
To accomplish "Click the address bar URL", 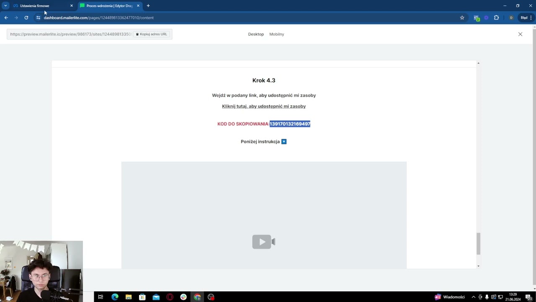I will [x=99, y=18].
